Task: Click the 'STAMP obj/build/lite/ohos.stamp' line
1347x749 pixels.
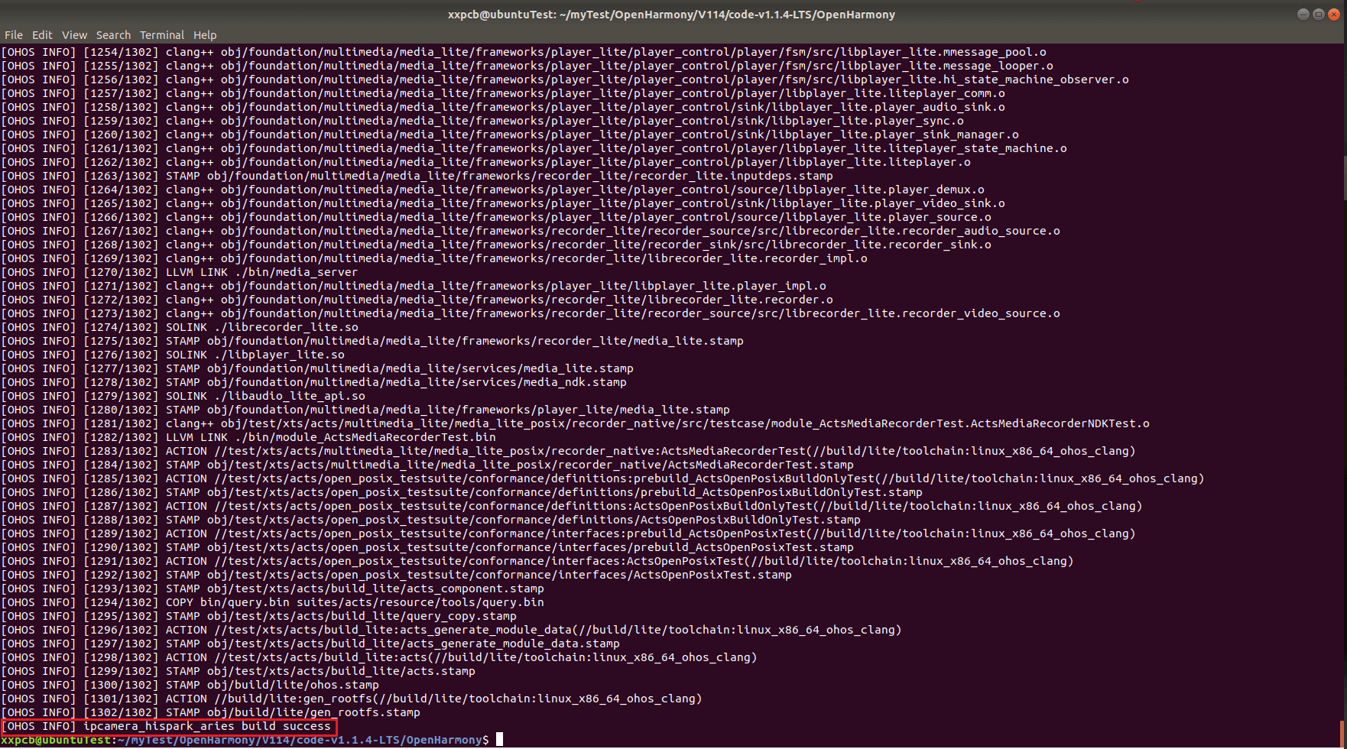Action: coord(272,685)
